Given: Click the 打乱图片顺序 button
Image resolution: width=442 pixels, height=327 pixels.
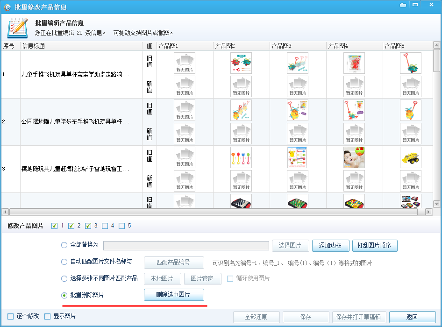Looking at the screenshot, I should click(x=375, y=246).
